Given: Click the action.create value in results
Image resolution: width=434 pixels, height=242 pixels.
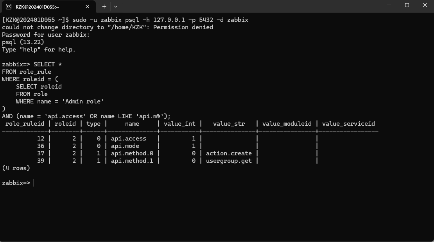Looking at the screenshot, I should (x=229, y=153).
